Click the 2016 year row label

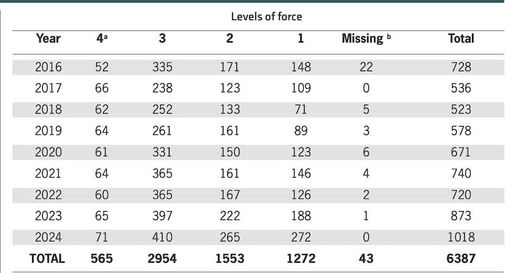48,67
